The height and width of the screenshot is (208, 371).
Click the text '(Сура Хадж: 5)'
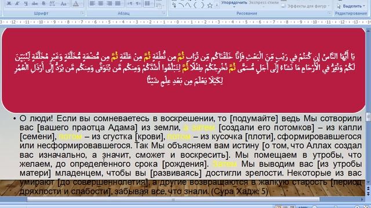[x=239, y=191]
